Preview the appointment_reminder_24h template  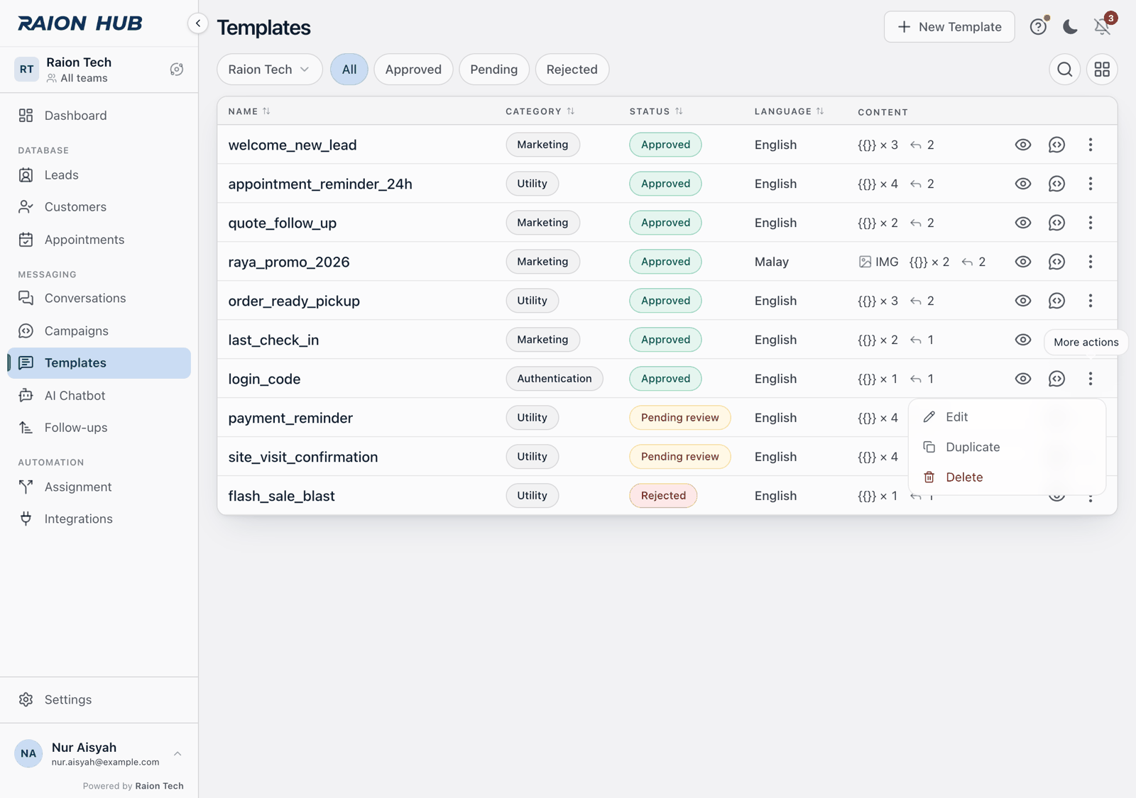[x=1022, y=184]
